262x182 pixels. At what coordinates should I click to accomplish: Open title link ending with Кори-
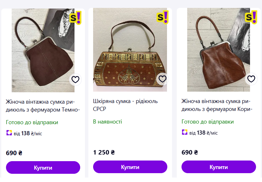(217, 105)
